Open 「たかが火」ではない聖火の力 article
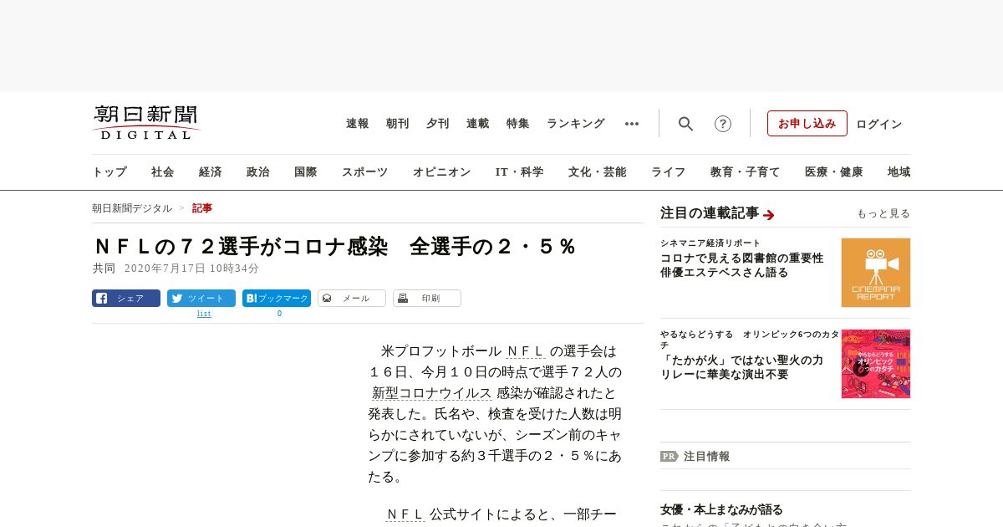The width and height of the screenshot is (1003, 527). pos(742,367)
